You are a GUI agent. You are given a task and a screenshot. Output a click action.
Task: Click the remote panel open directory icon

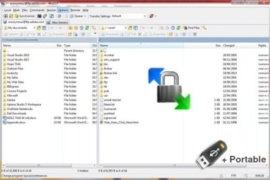130,28
